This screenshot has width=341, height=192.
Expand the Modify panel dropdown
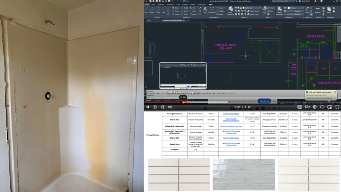[x=186, y=17]
